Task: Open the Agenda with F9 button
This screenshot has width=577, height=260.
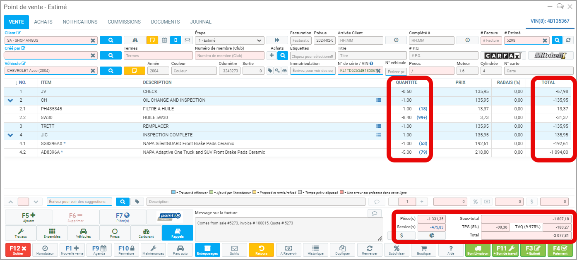Action: coord(99,250)
